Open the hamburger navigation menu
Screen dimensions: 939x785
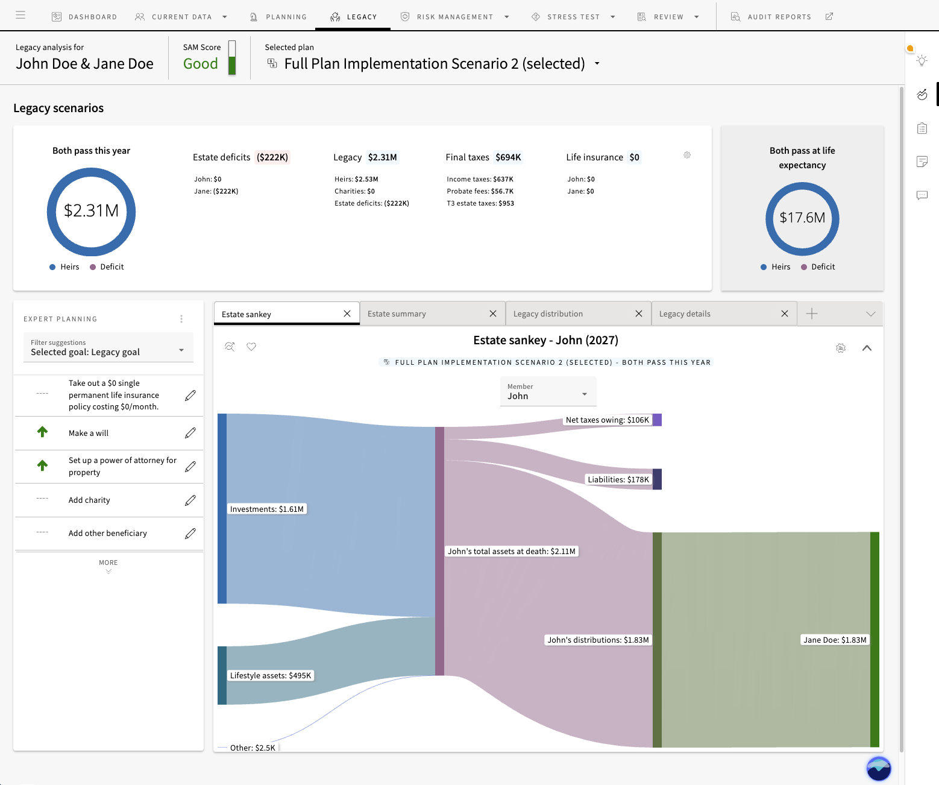tap(20, 16)
